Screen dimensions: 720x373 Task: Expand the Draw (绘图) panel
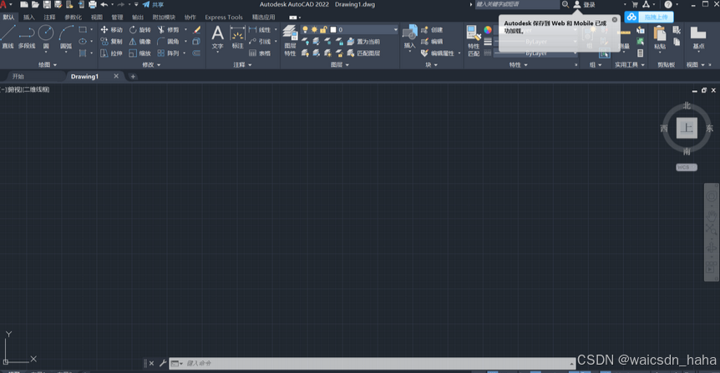point(48,65)
